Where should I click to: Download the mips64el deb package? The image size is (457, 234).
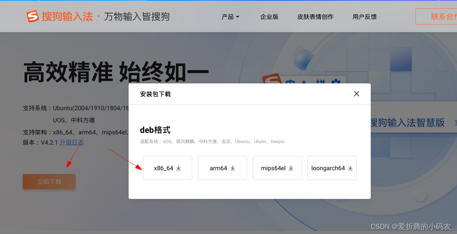[x=277, y=168]
